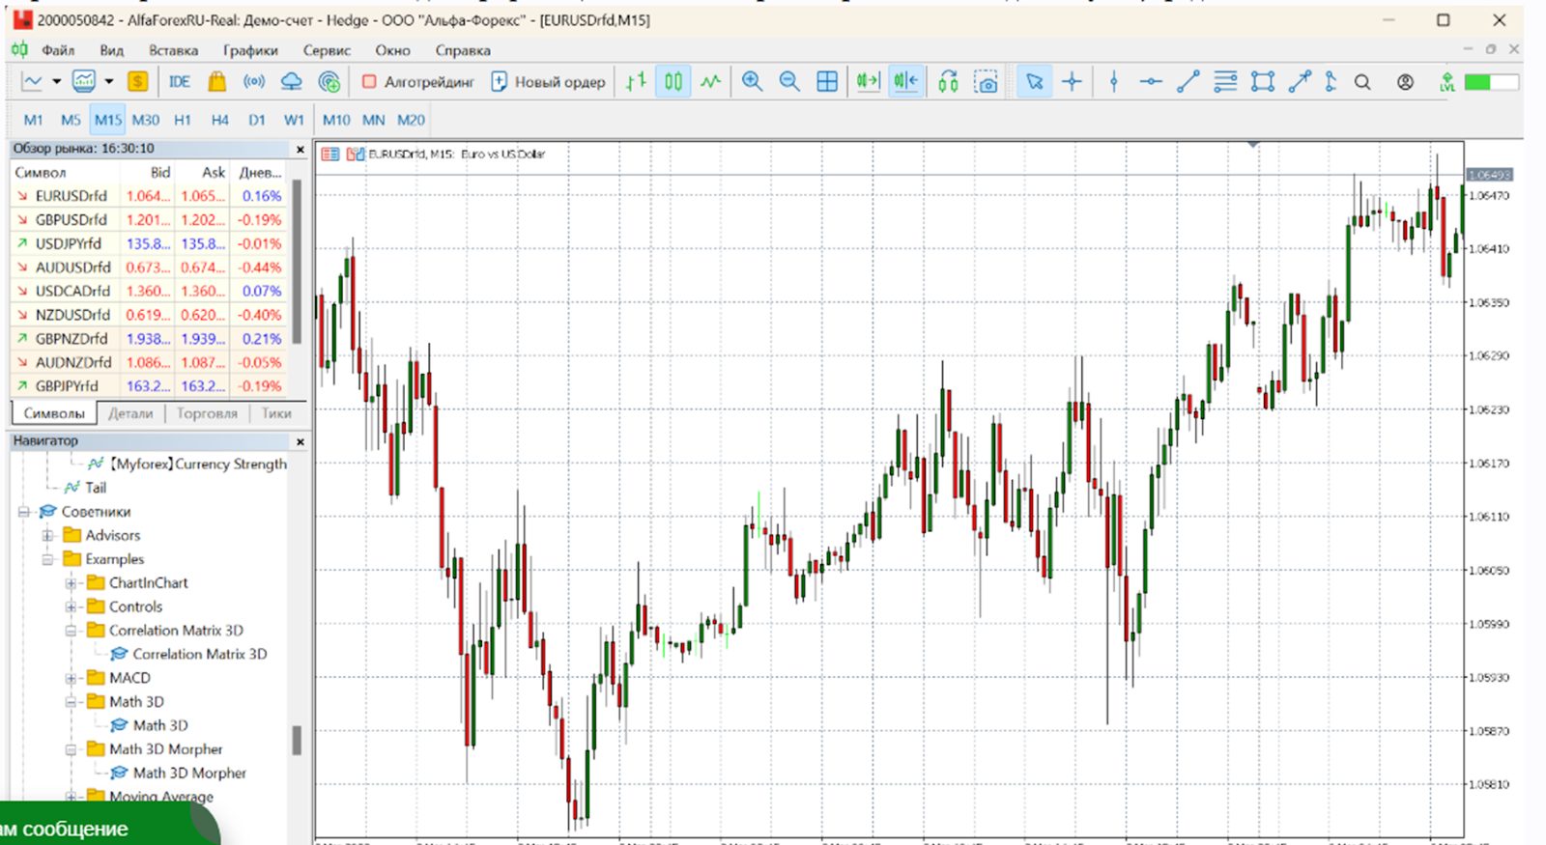Switch chart to tile grid layout
The height and width of the screenshot is (845, 1546).
click(827, 82)
